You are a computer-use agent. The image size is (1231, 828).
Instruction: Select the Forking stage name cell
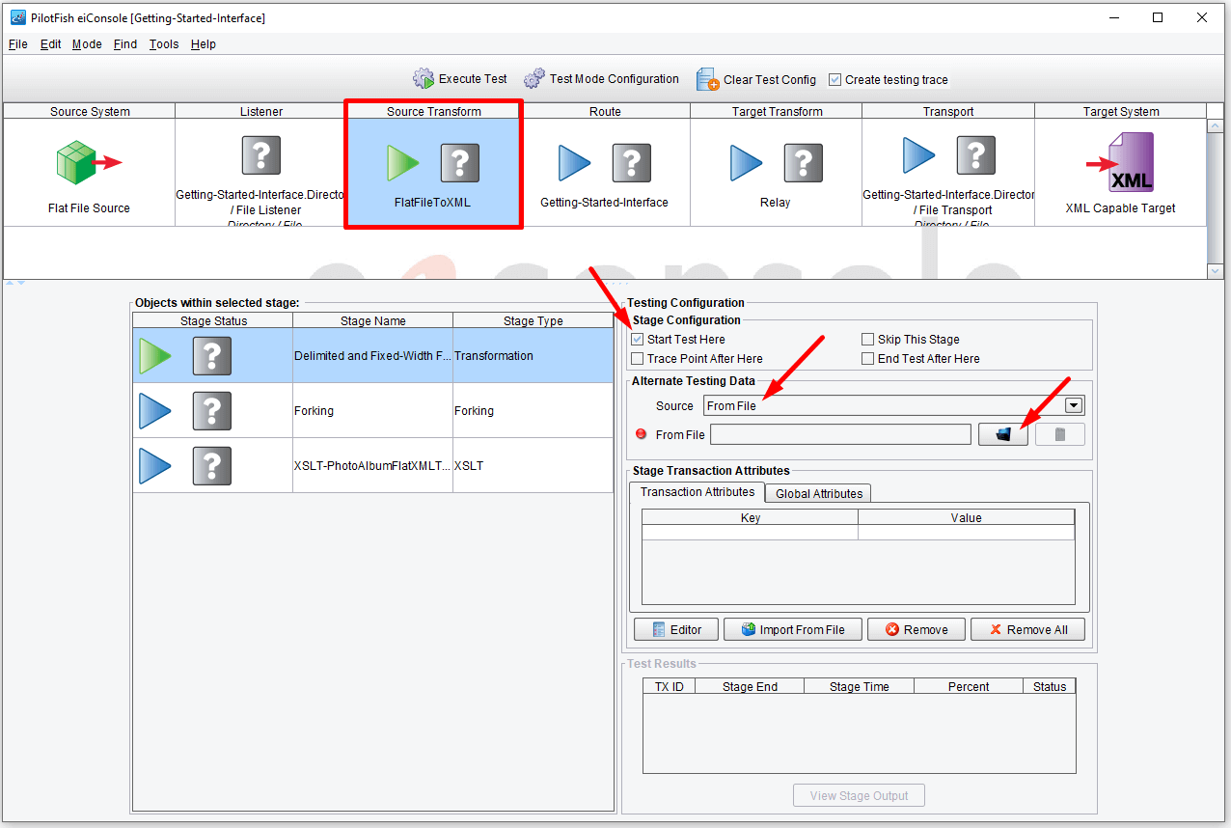click(373, 411)
